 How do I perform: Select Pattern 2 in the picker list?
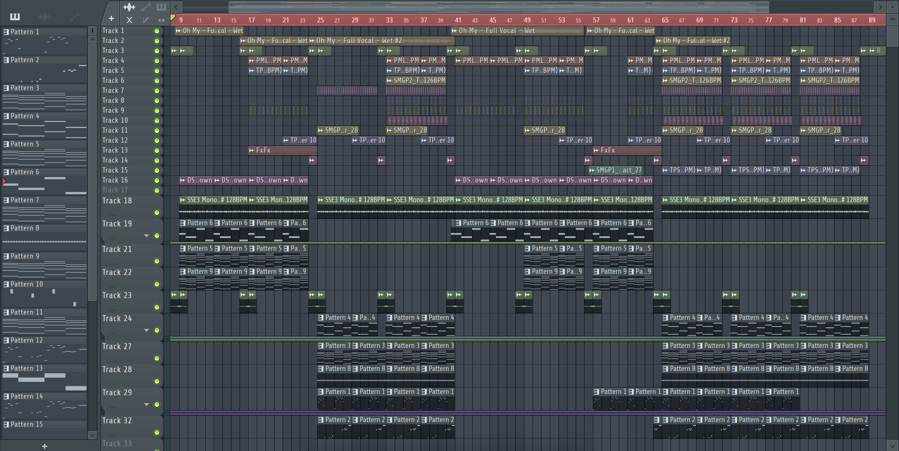pos(44,60)
